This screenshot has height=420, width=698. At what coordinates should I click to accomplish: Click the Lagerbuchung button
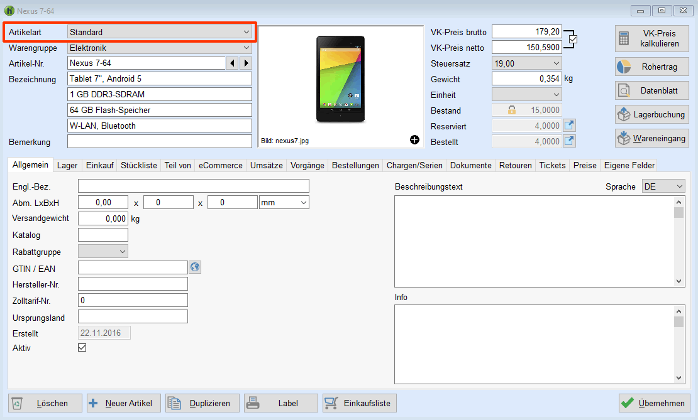coord(652,114)
